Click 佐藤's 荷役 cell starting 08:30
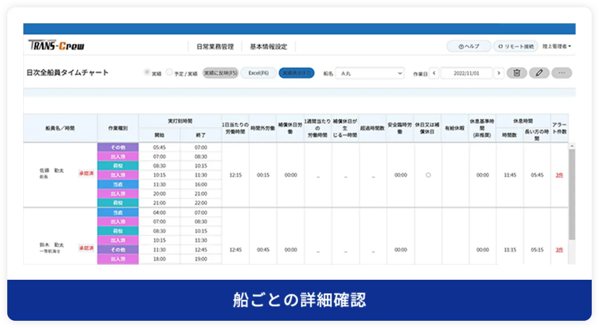The height and width of the screenshot is (328, 599). [118, 166]
